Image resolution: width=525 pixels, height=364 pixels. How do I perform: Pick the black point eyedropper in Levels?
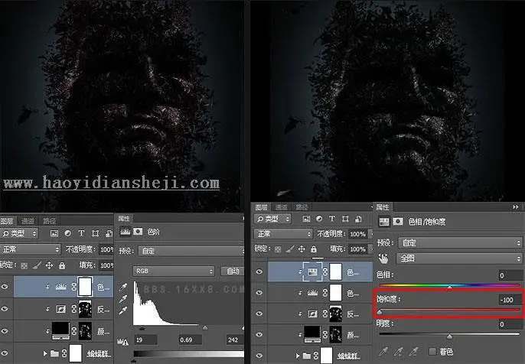pos(123,287)
